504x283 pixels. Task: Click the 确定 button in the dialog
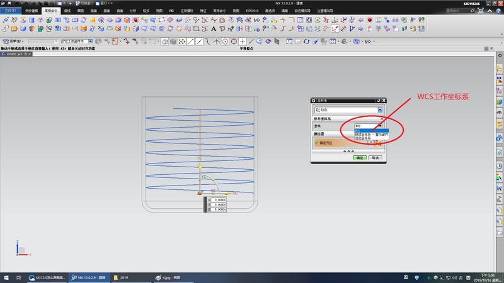tap(360, 158)
